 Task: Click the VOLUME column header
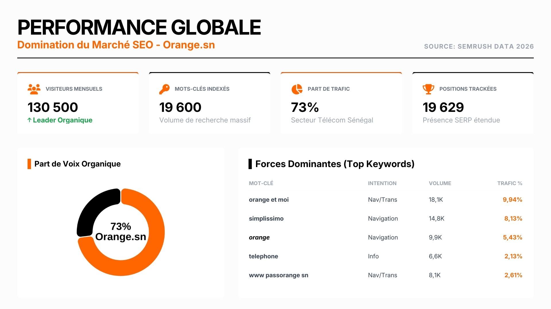[x=440, y=183]
